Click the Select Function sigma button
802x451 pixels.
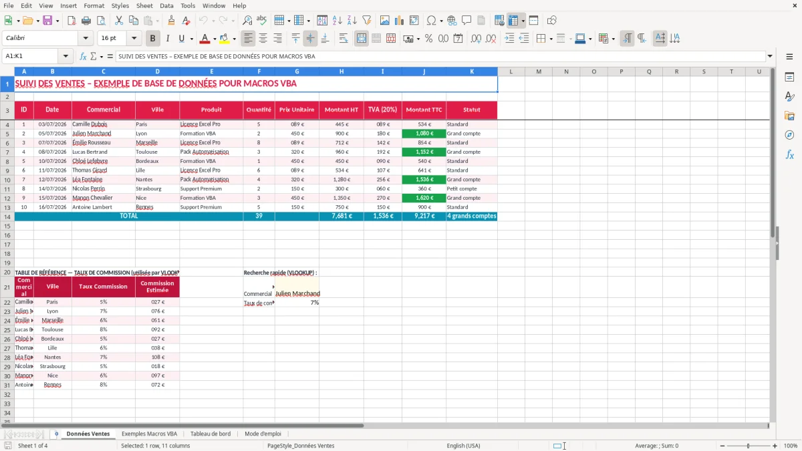93,57
